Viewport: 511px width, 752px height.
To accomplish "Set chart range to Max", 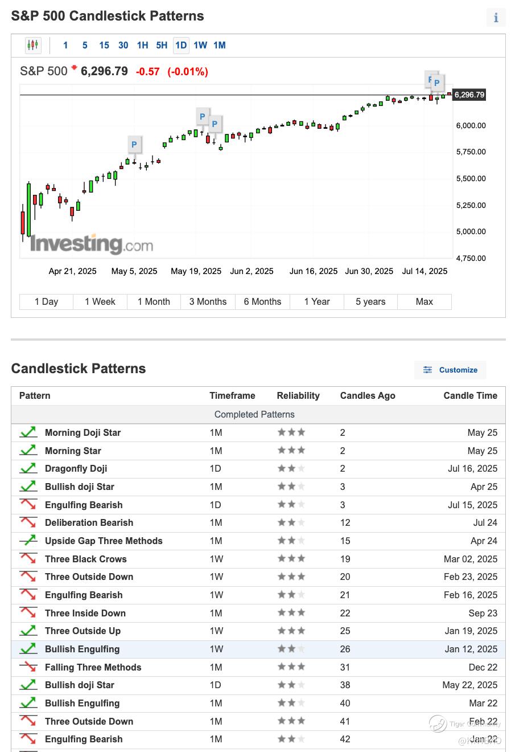I will (x=425, y=302).
